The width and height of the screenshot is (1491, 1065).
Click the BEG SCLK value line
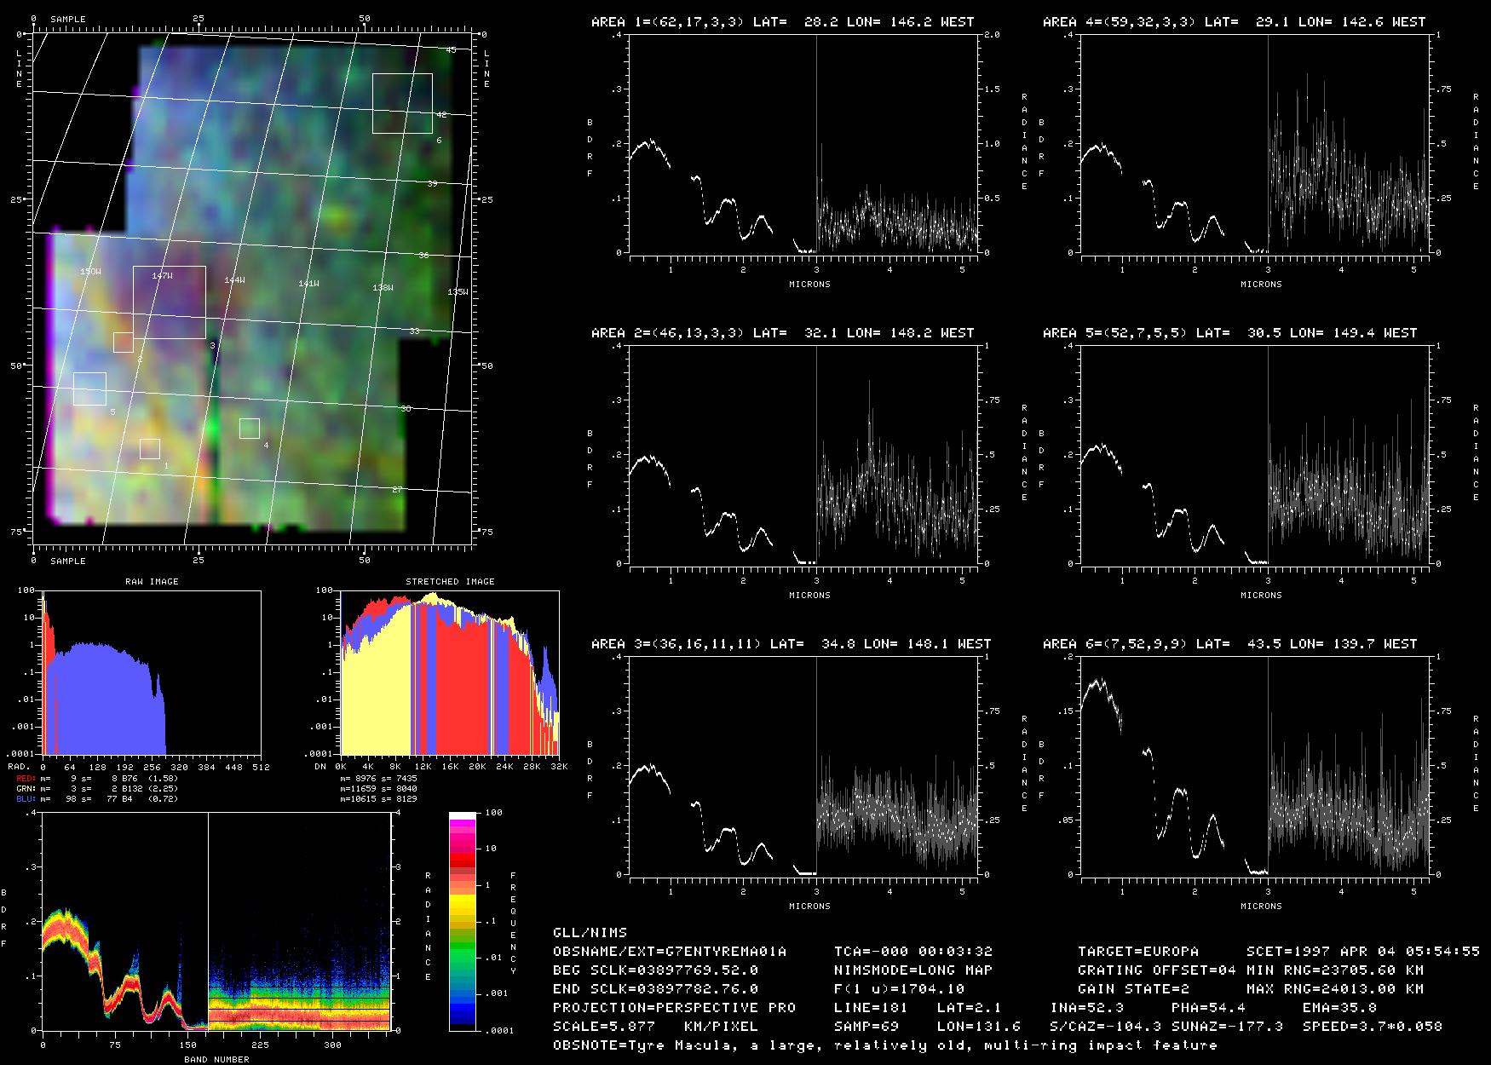656,970
